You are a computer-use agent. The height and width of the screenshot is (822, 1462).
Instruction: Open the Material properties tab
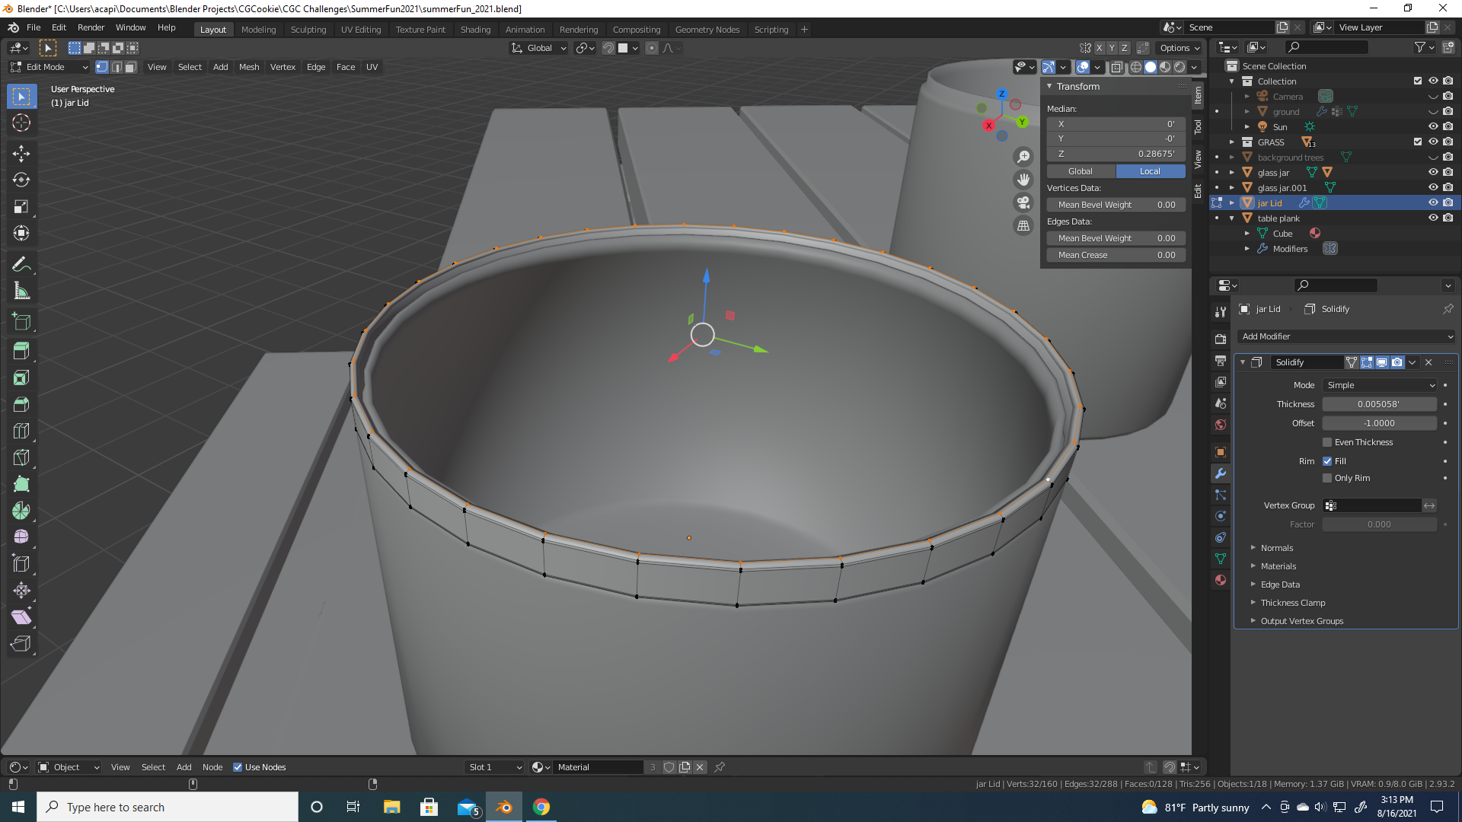[1221, 580]
